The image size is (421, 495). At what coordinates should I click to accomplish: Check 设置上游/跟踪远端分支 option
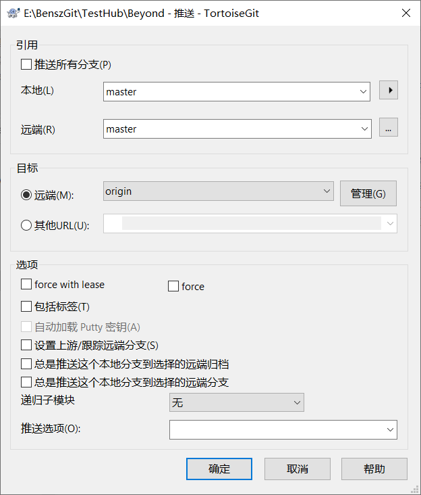coord(26,345)
